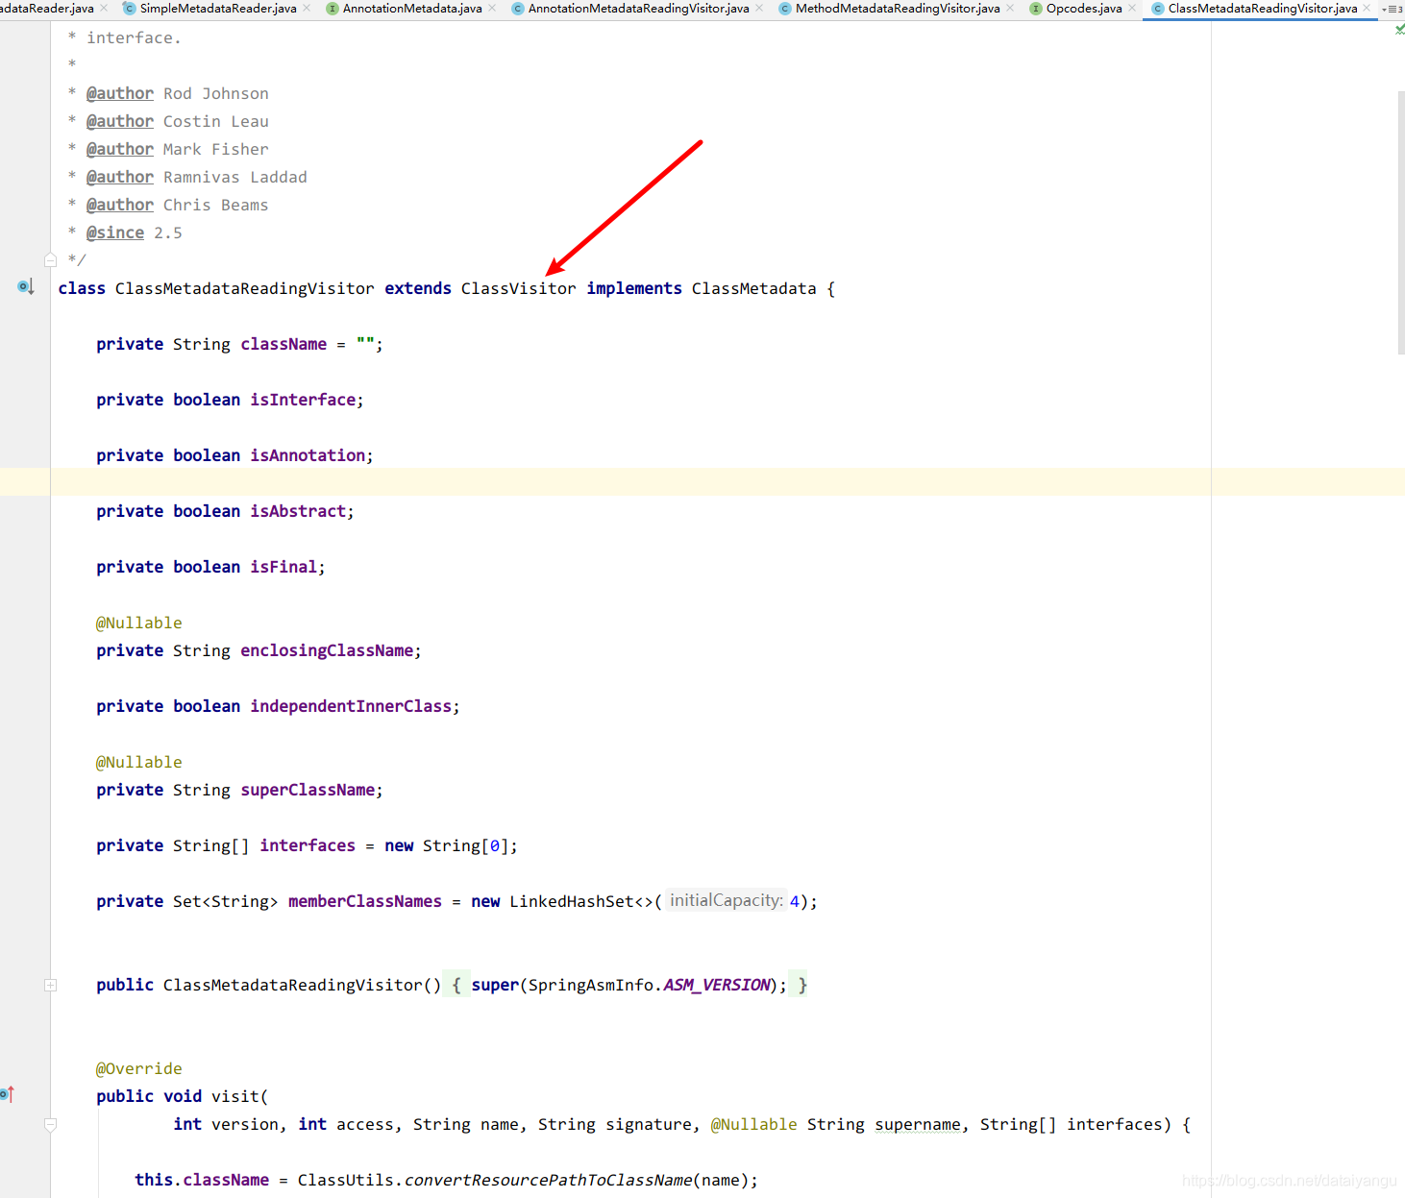Click the overriding-method gutter icon beside visit
This screenshot has height=1198, width=1405.
[x=7, y=1094]
